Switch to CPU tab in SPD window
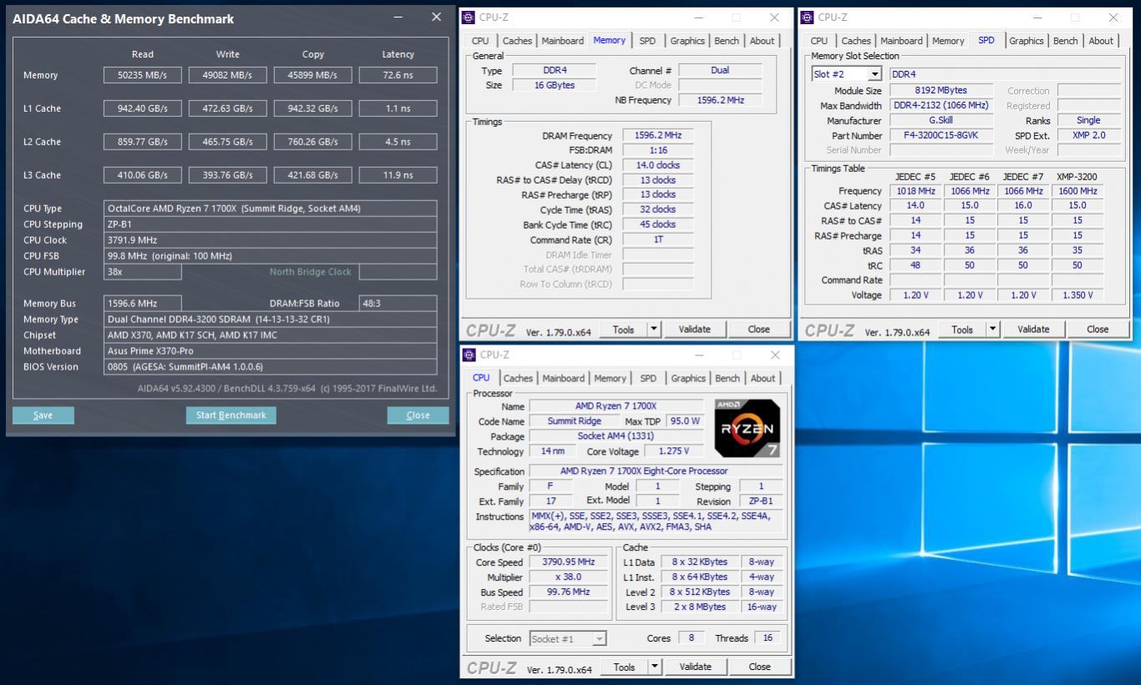The width and height of the screenshot is (1141, 685). point(819,41)
